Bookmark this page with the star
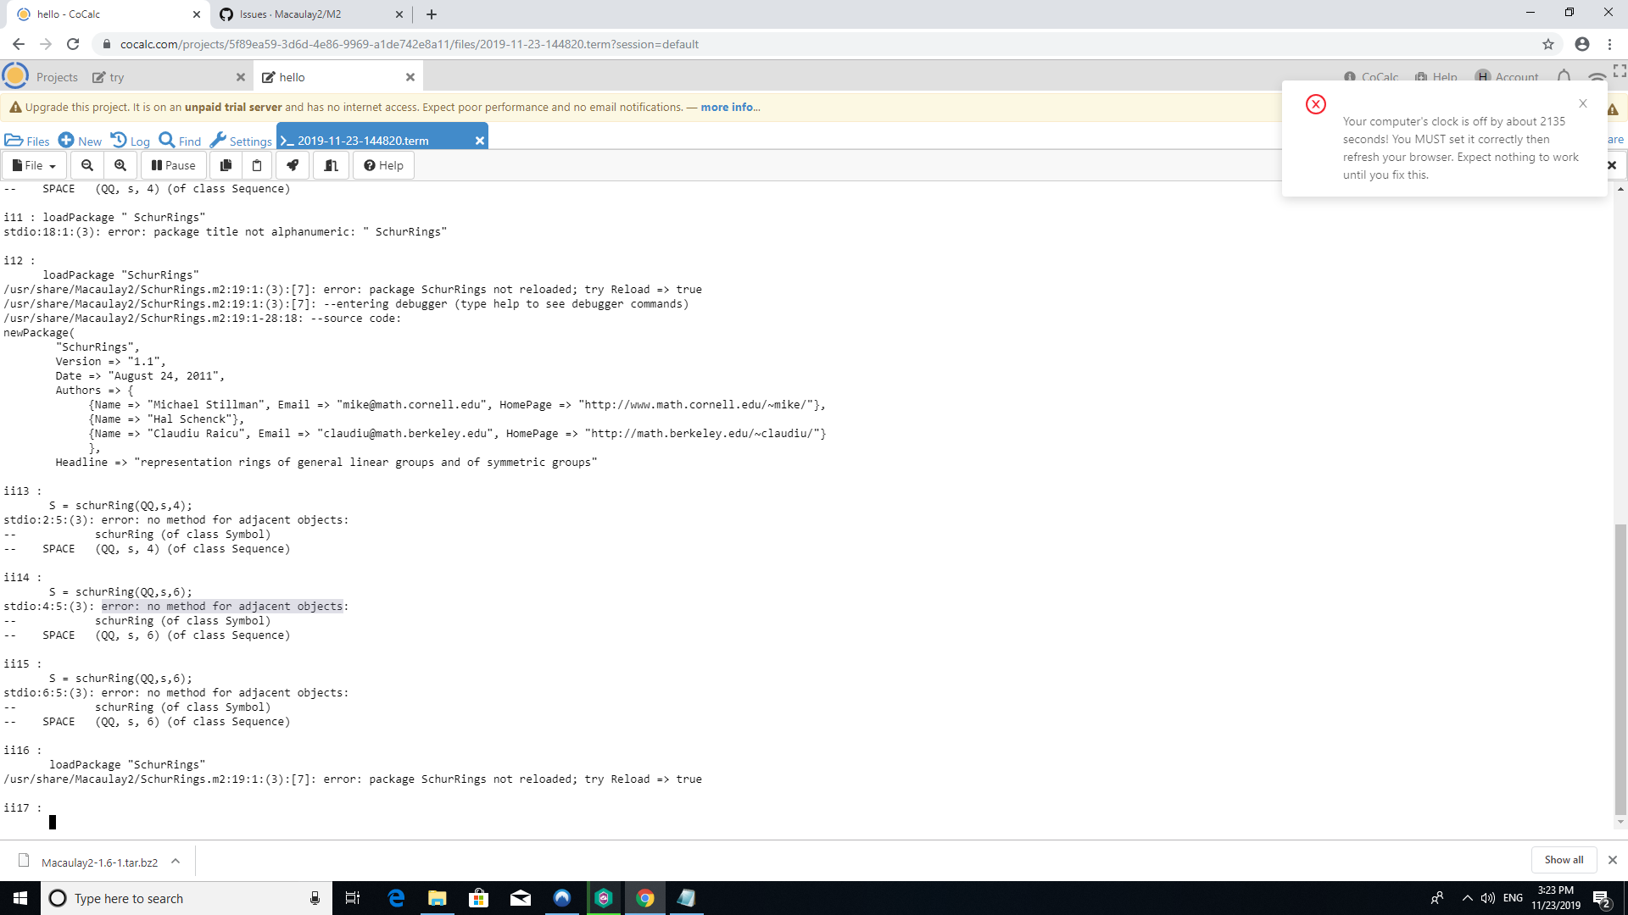The image size is (1628, 915). tap(1548, 44)
